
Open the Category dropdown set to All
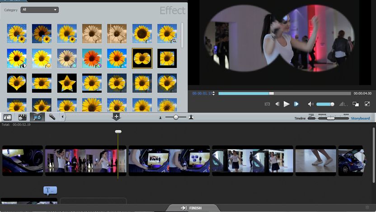click(40, 10)
